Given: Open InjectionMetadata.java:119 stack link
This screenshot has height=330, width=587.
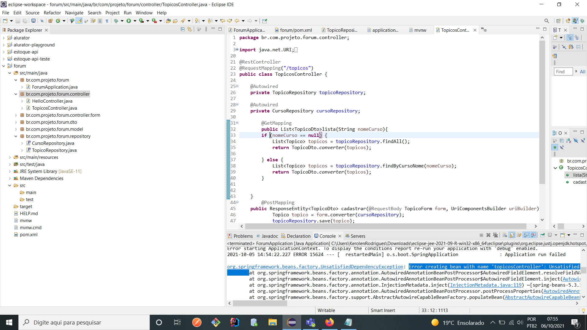Looking at the screenshot, I should tap(486, 285).
